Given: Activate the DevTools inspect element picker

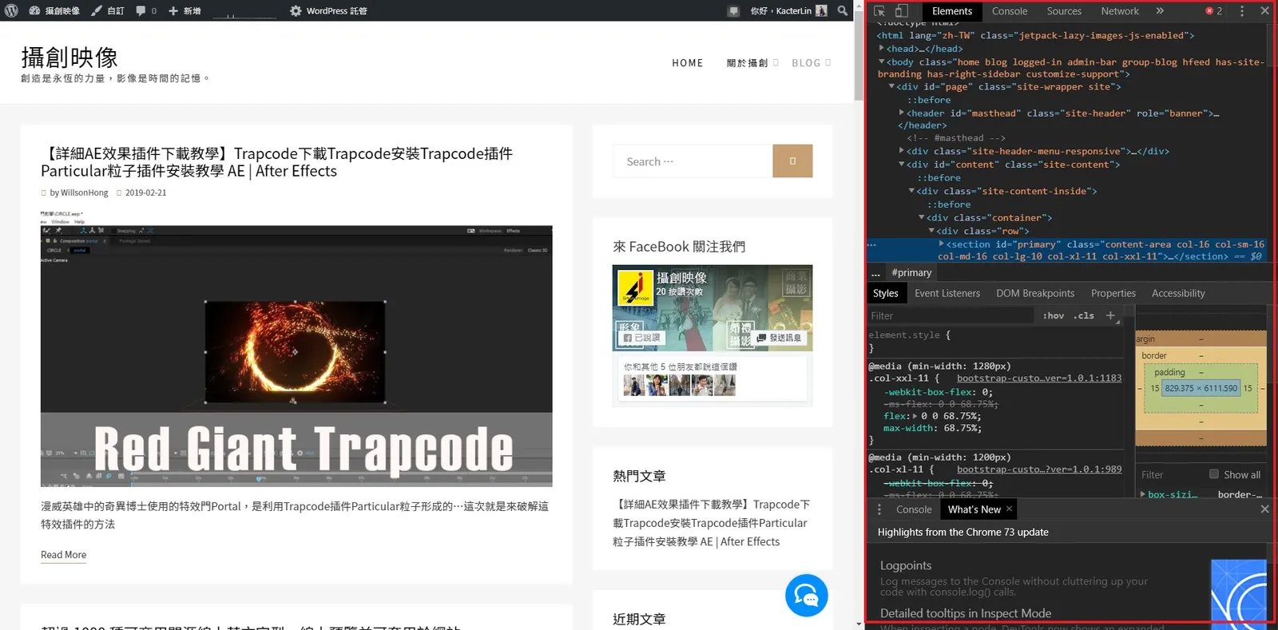Looking at the screenshot, I should point(879,11).
